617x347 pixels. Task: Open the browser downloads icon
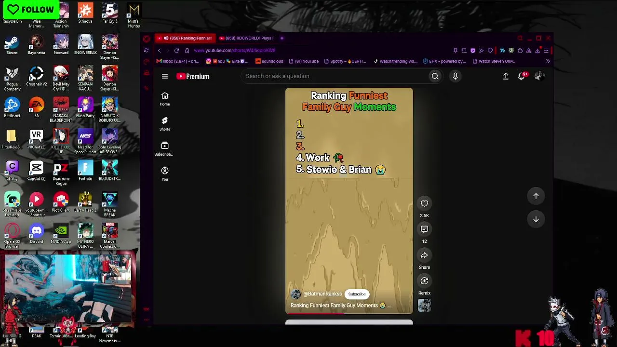coord(537,51)
